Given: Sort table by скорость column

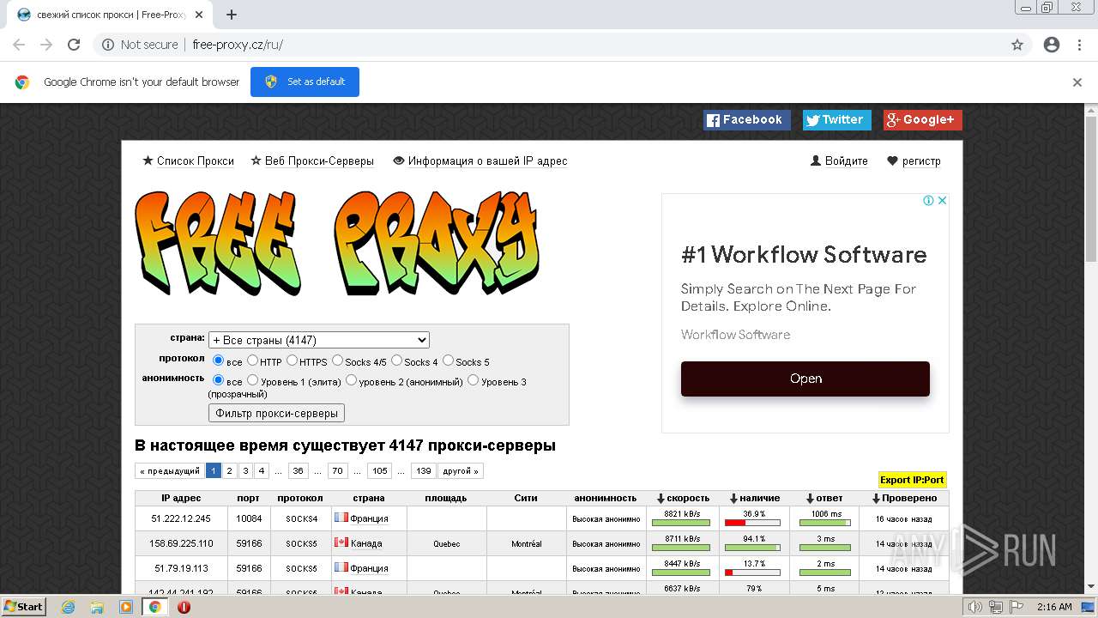Looking at the screenshot, I should coord(683,498).
